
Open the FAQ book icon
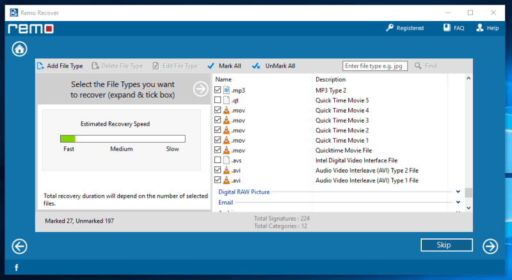(447, 27)
